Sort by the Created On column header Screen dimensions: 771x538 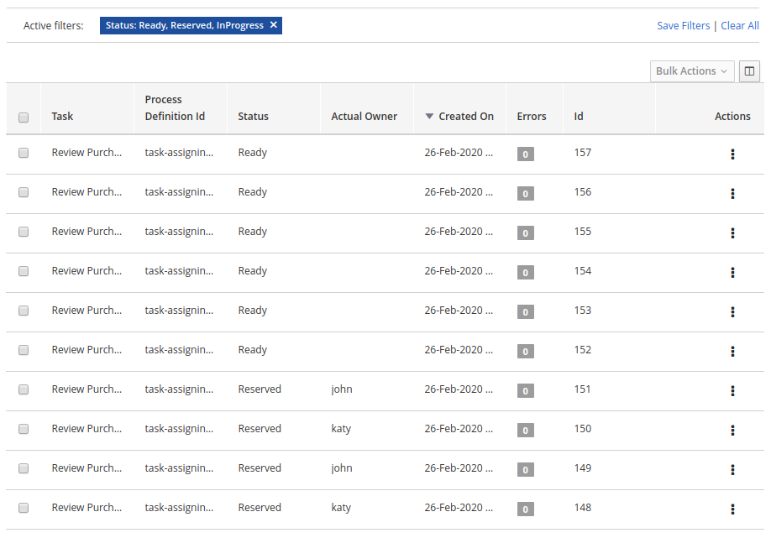(465, 117)
